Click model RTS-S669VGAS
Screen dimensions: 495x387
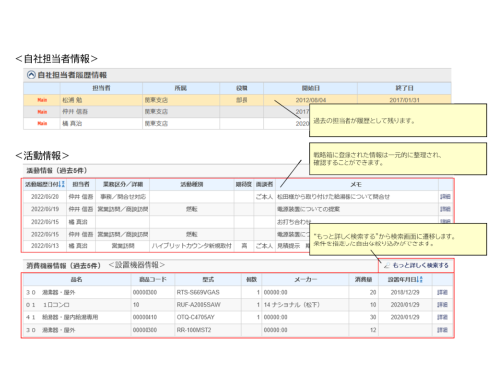point(198,292)
